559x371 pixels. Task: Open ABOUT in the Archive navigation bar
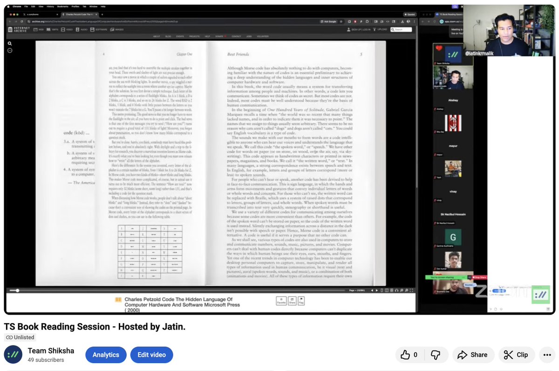pos(157,36)
